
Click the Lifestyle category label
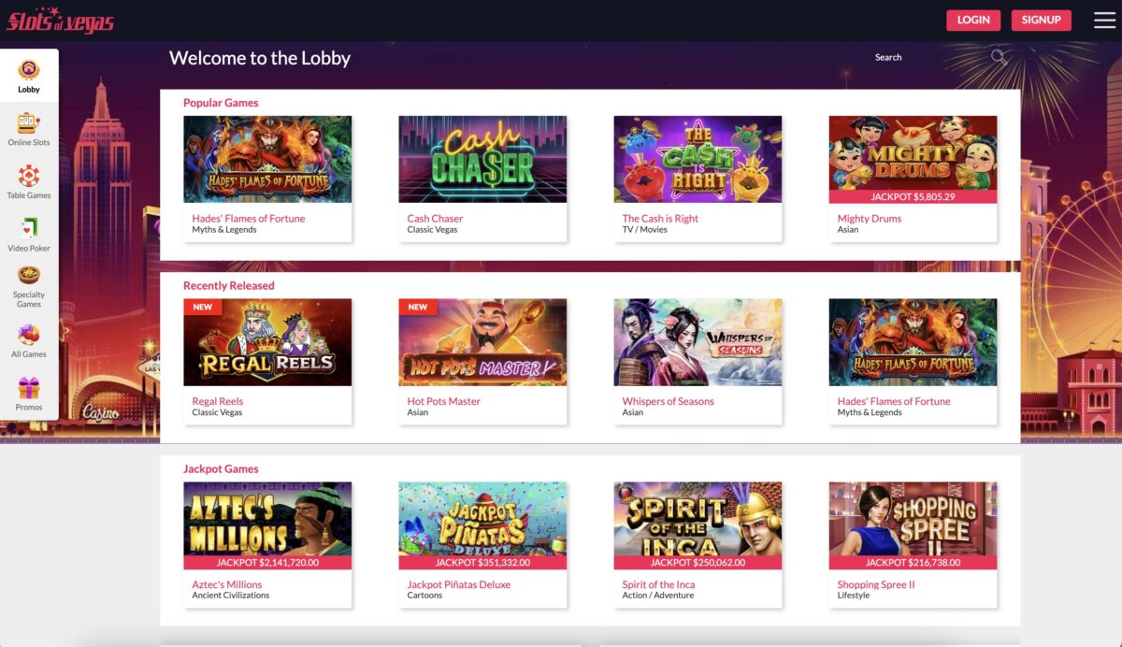pos(854,596)
